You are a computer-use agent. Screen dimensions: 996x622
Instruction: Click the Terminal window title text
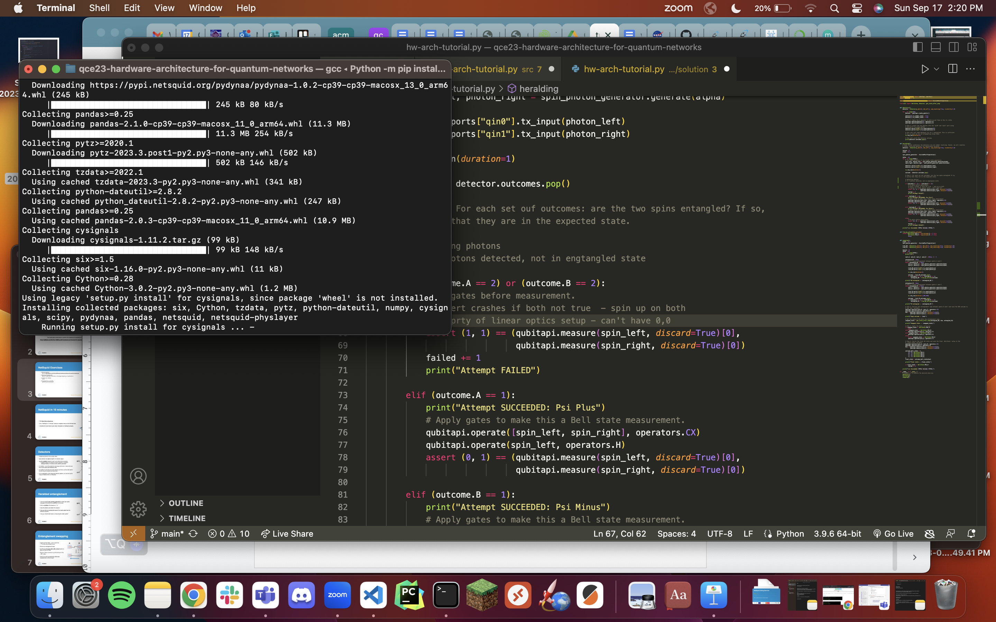click(262, 69)
